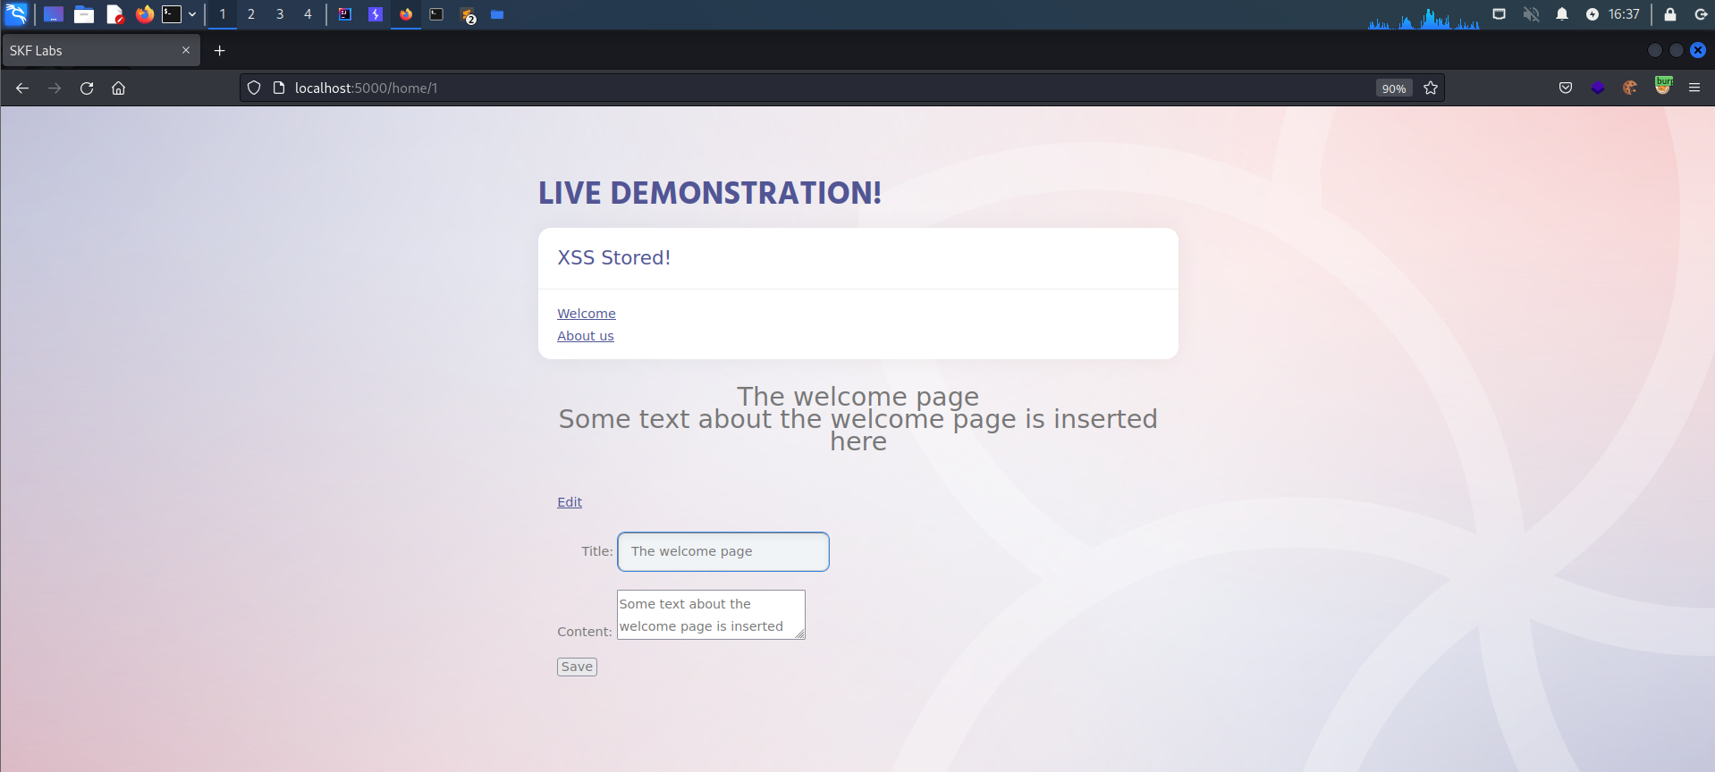Go forward to the next page
This screenshot has height=772, width=1715.
[55, 88]
